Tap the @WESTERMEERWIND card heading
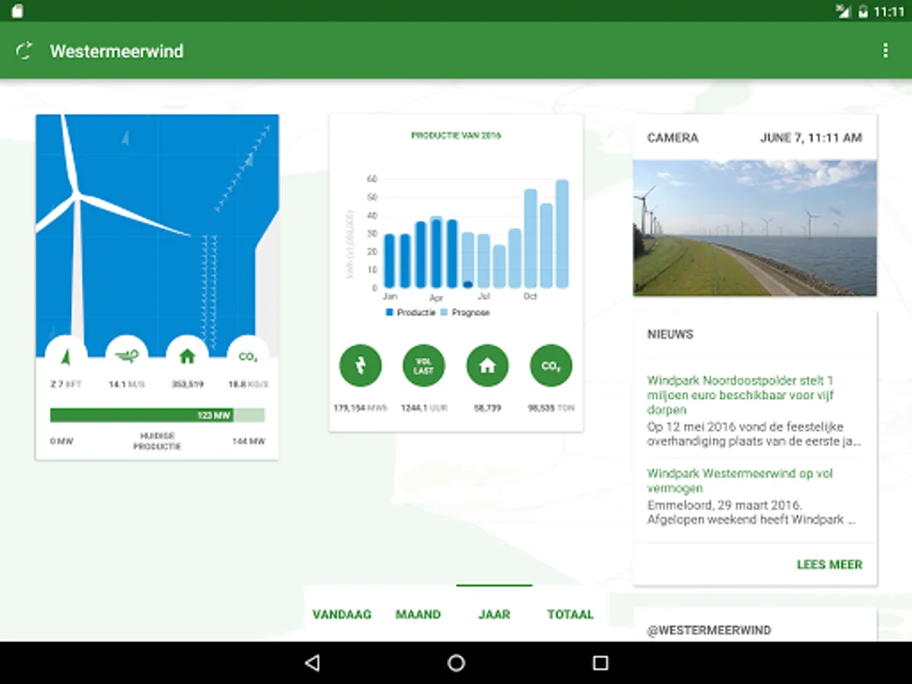This screenshot has width=912, height=684. [709, 630]
